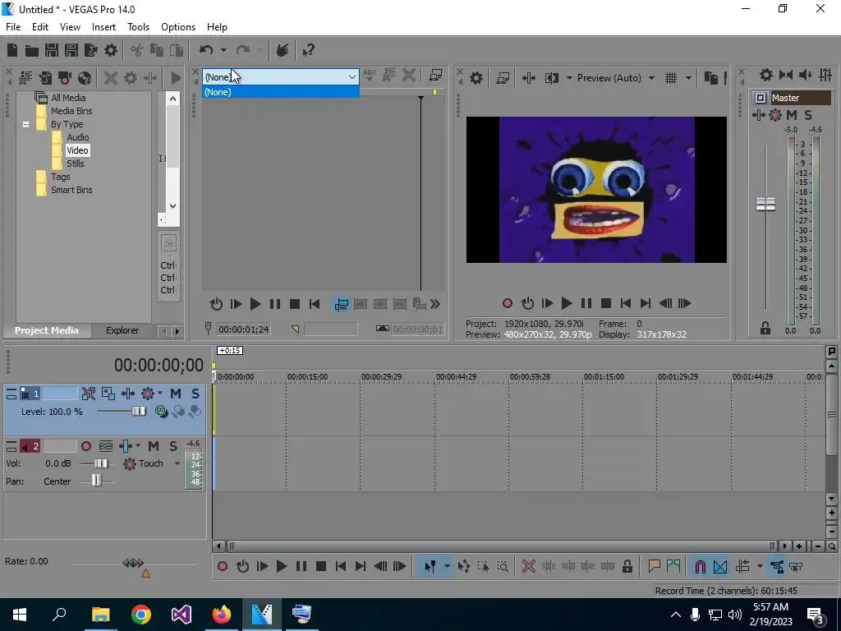
Task: Select the Zoom Edit tool magnifier icon
Action: click(x=503, y=567)
